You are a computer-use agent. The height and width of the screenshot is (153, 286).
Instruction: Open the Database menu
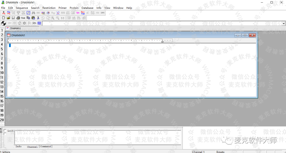[87, 8]
